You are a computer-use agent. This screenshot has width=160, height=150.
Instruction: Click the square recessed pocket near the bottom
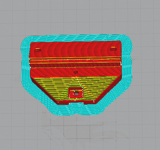(x=76, y=93)
